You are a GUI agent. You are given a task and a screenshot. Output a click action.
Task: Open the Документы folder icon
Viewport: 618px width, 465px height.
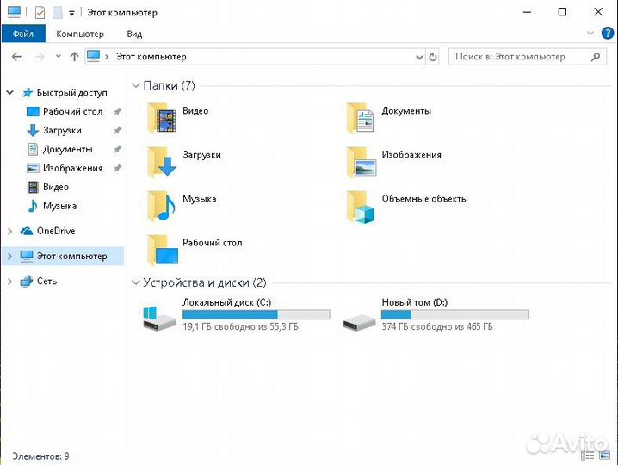click(361, 118)
